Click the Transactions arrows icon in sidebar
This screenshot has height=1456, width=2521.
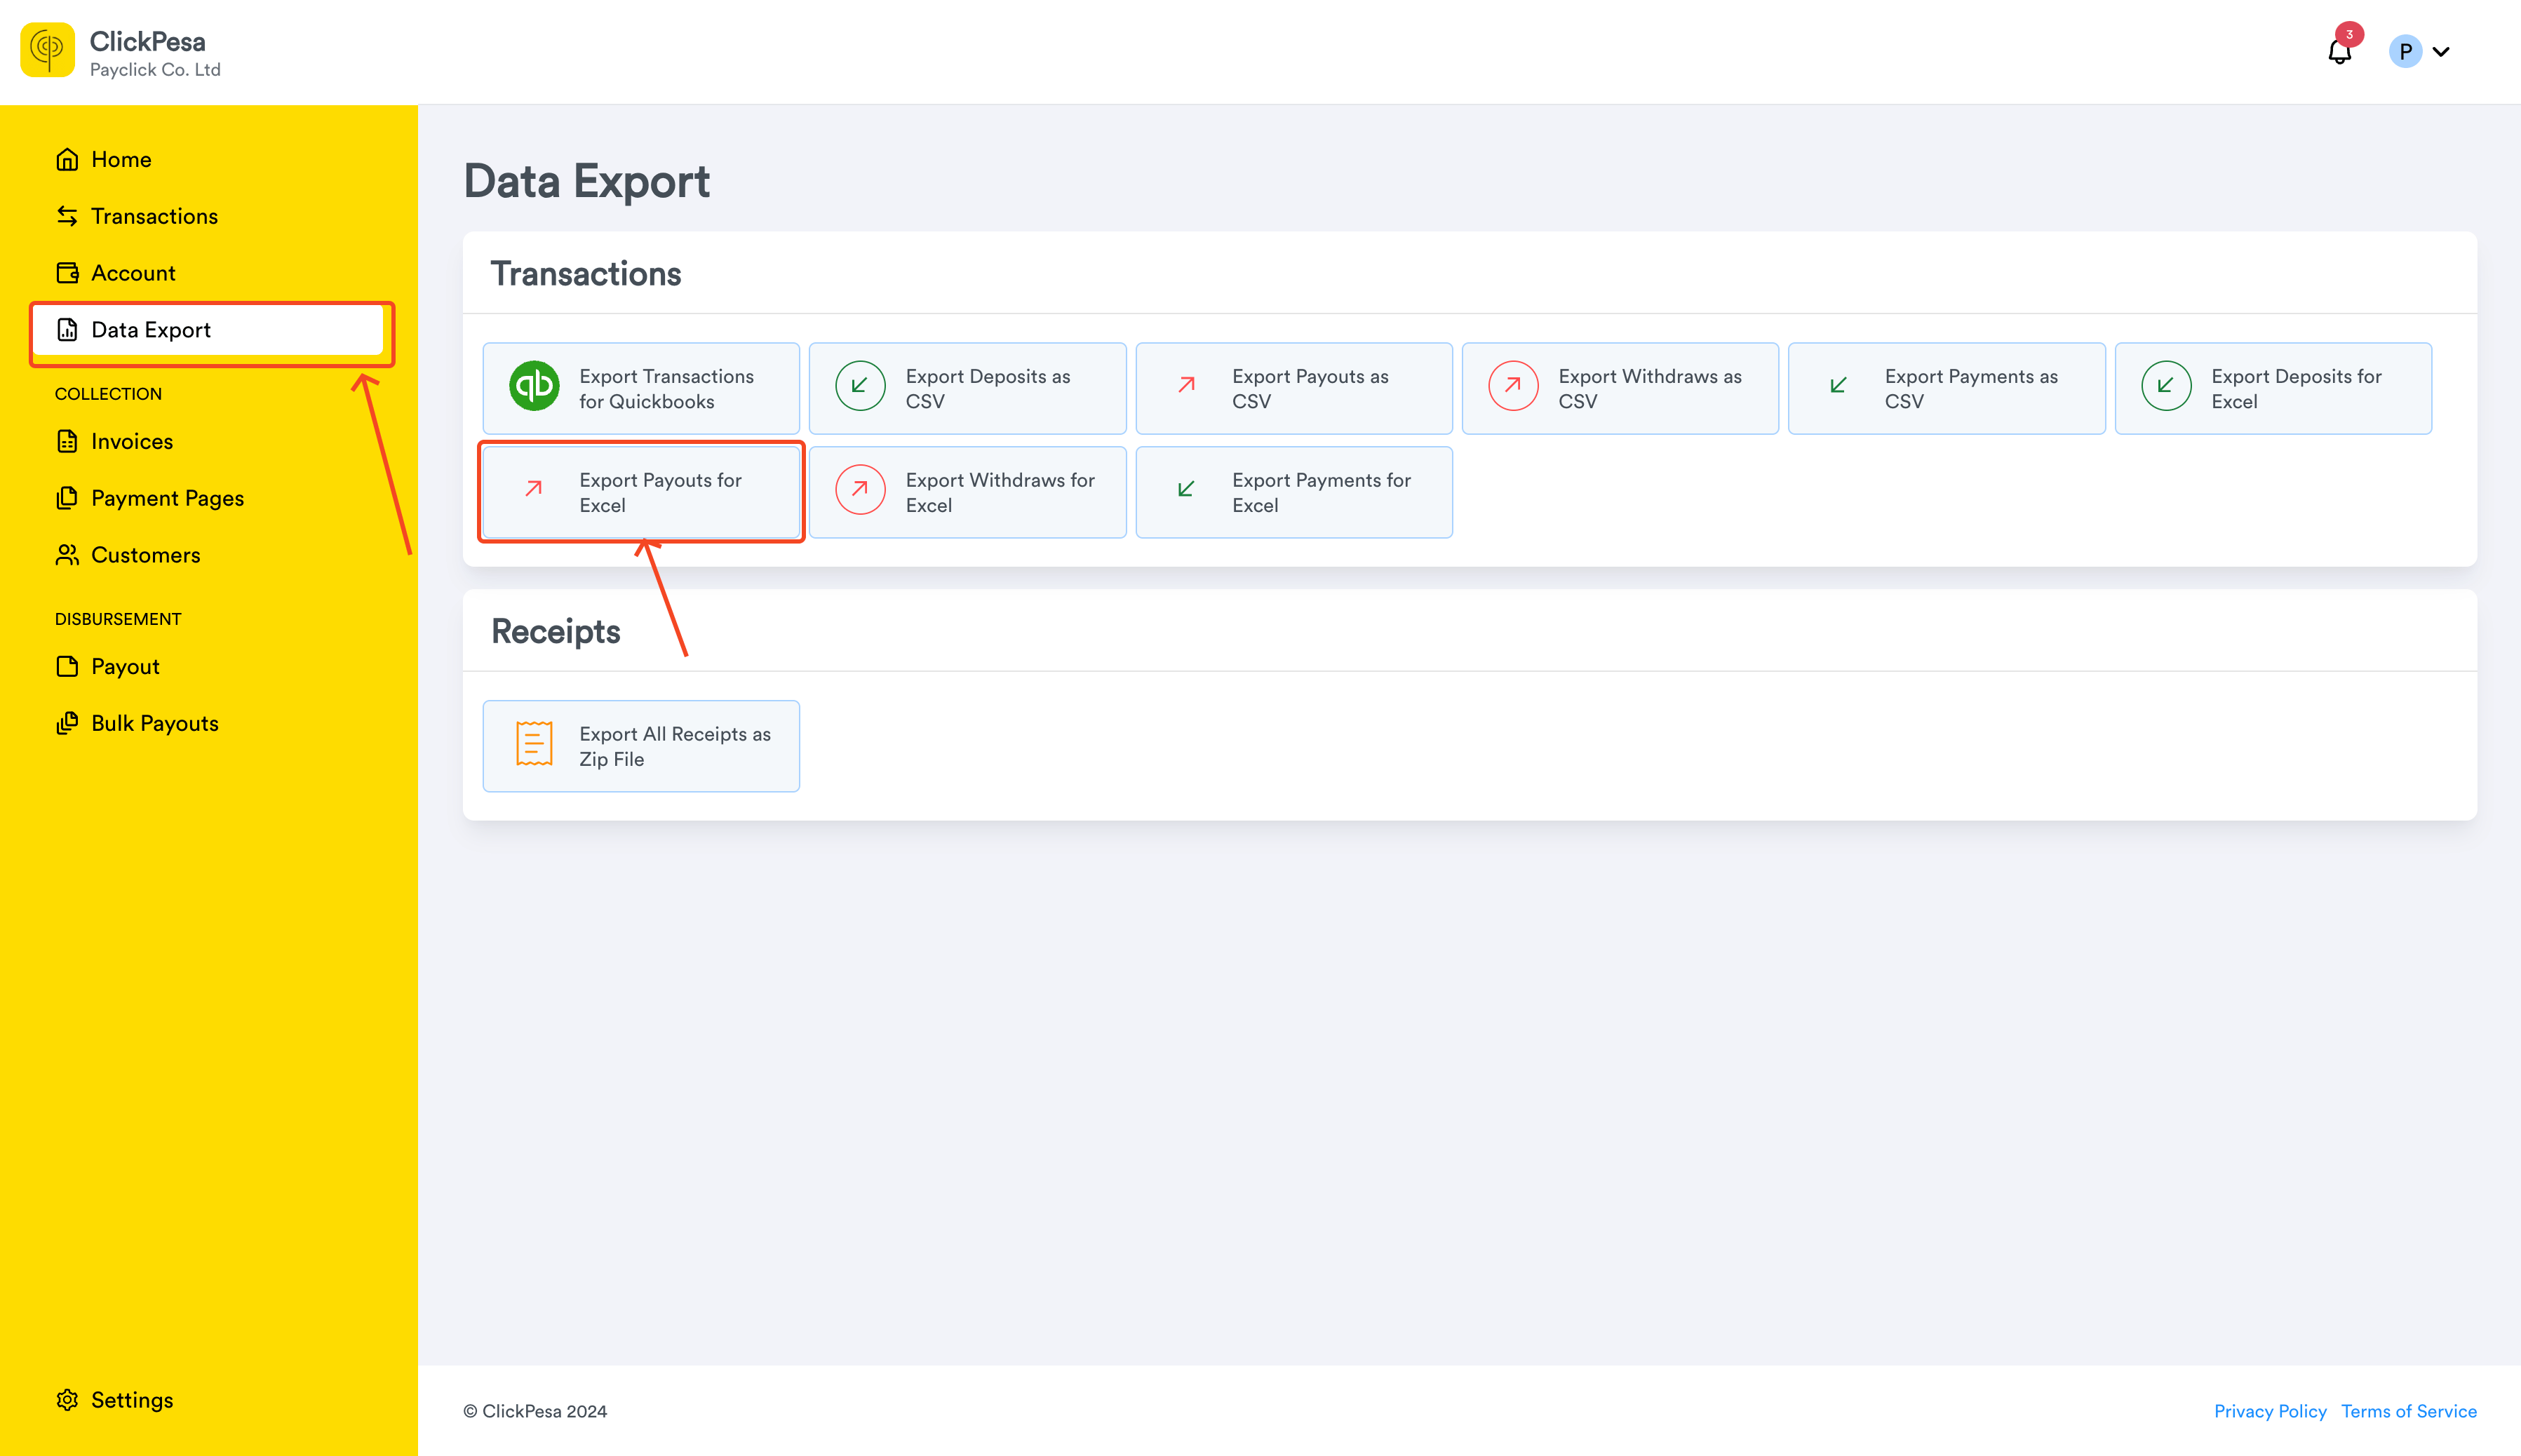coord(67,216)
